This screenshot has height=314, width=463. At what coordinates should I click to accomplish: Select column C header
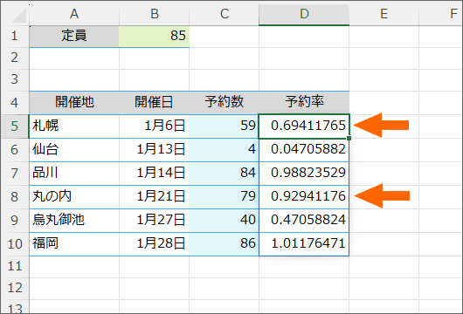point(225,15)
